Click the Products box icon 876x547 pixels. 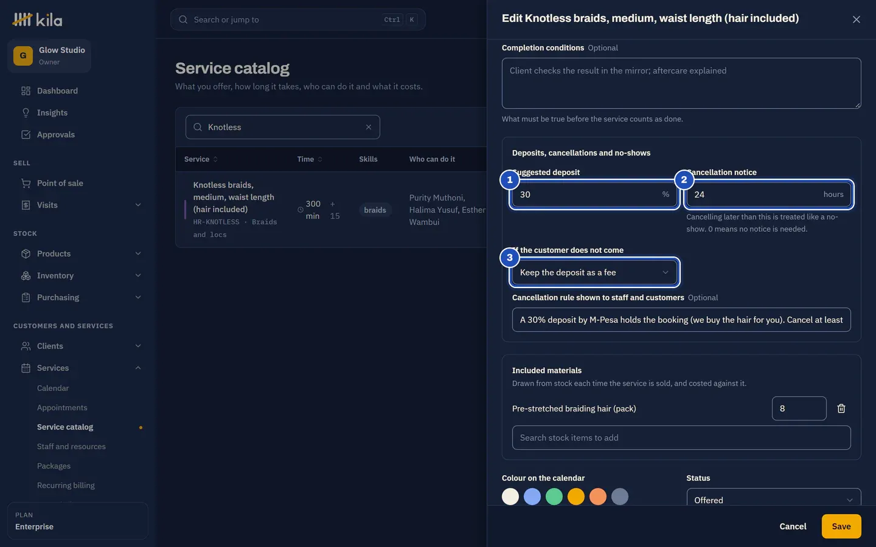click(x=26, y=254)
